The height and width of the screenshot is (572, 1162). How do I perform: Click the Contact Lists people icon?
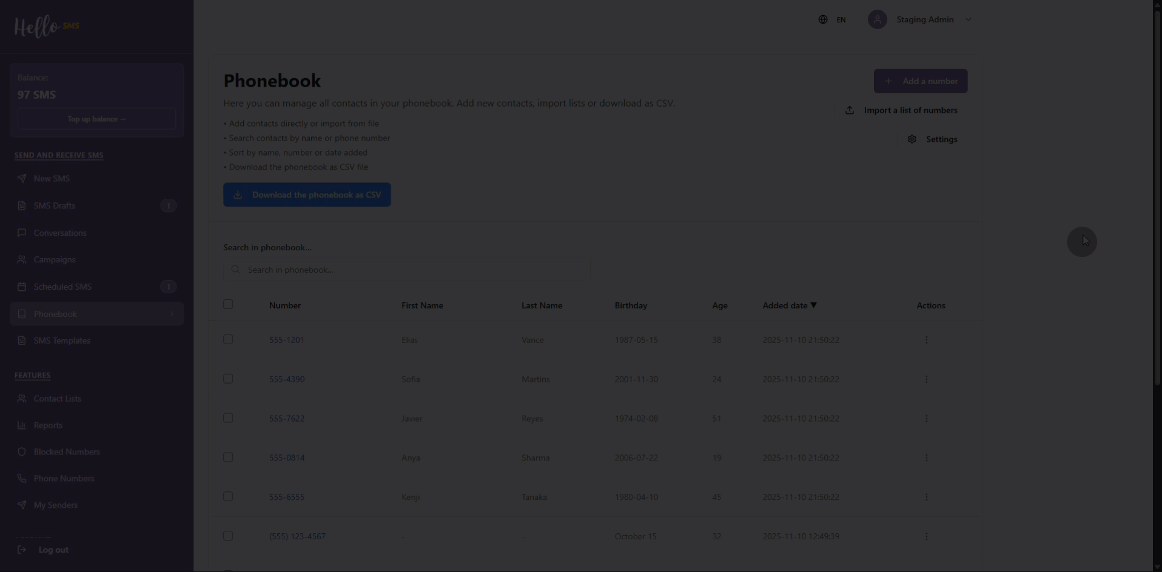pos(22,399)
